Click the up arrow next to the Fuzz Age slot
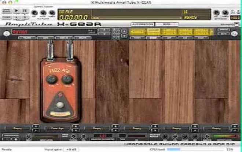Screen dimensions: 242x152 tap(76, 126)
